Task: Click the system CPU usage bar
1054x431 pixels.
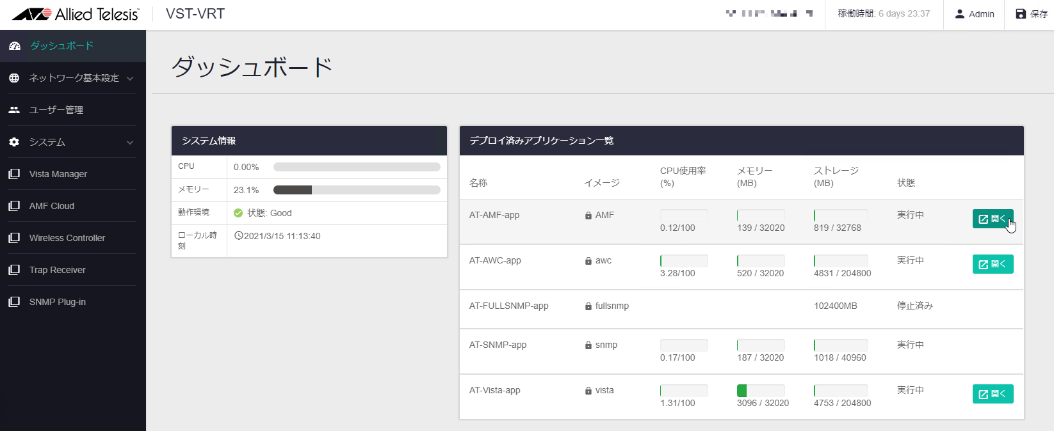Action: [357, 167]
